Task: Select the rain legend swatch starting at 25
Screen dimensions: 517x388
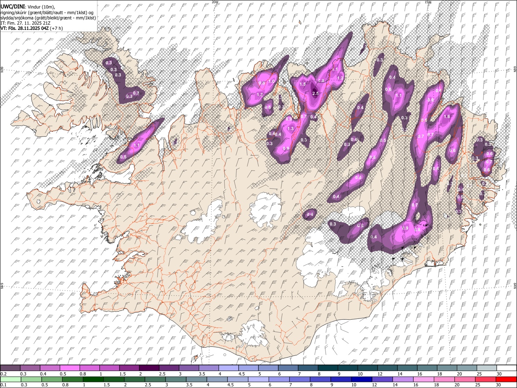Action: click(485, 380)
